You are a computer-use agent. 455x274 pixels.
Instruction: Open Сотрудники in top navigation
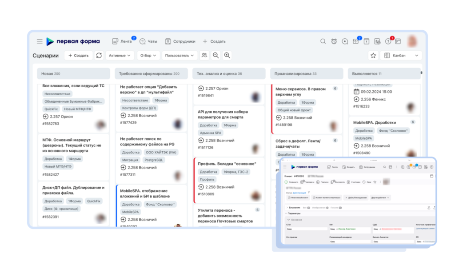(x=180, y=41)
